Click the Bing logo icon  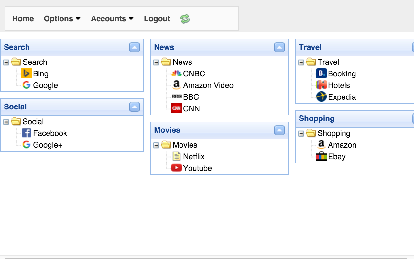click(27, 73)
